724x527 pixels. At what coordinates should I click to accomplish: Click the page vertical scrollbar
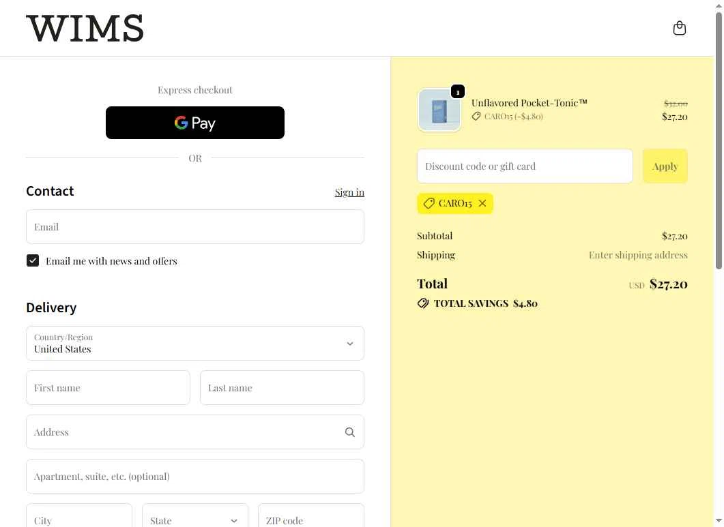719,140
